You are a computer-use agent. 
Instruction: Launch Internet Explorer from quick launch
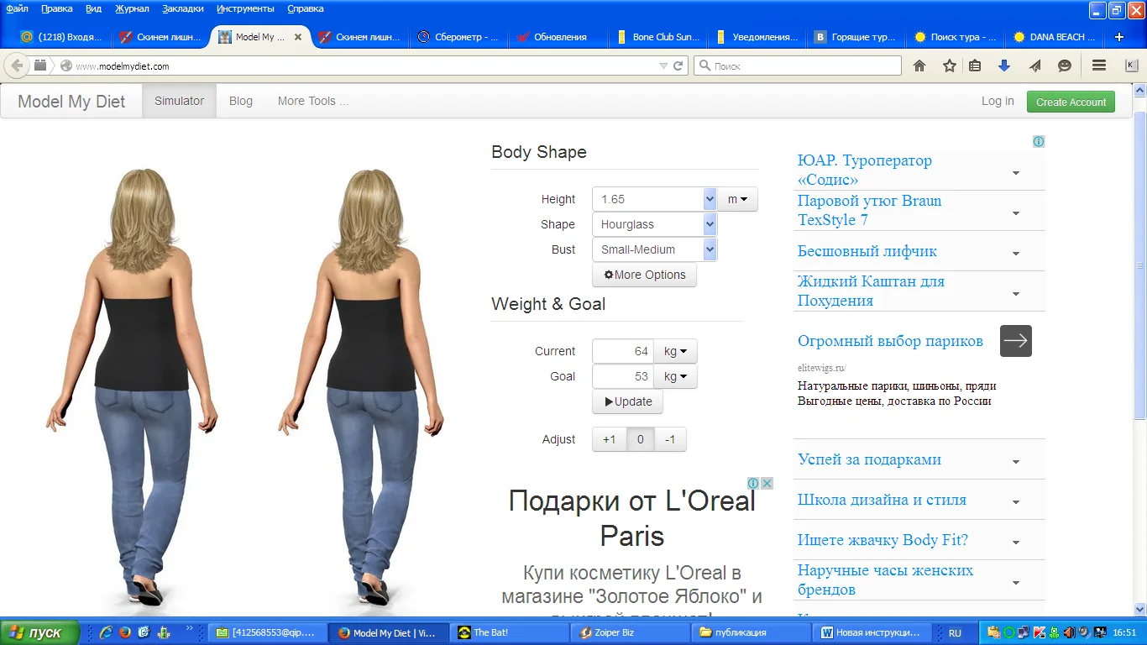(106, 632)
